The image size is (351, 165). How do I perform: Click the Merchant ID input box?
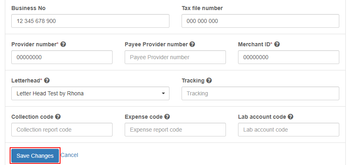coord(288,57)
